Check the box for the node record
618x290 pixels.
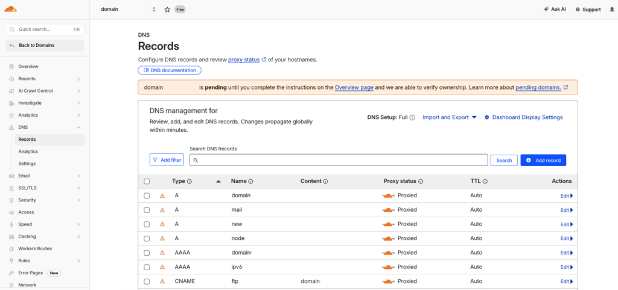[147, 238]
